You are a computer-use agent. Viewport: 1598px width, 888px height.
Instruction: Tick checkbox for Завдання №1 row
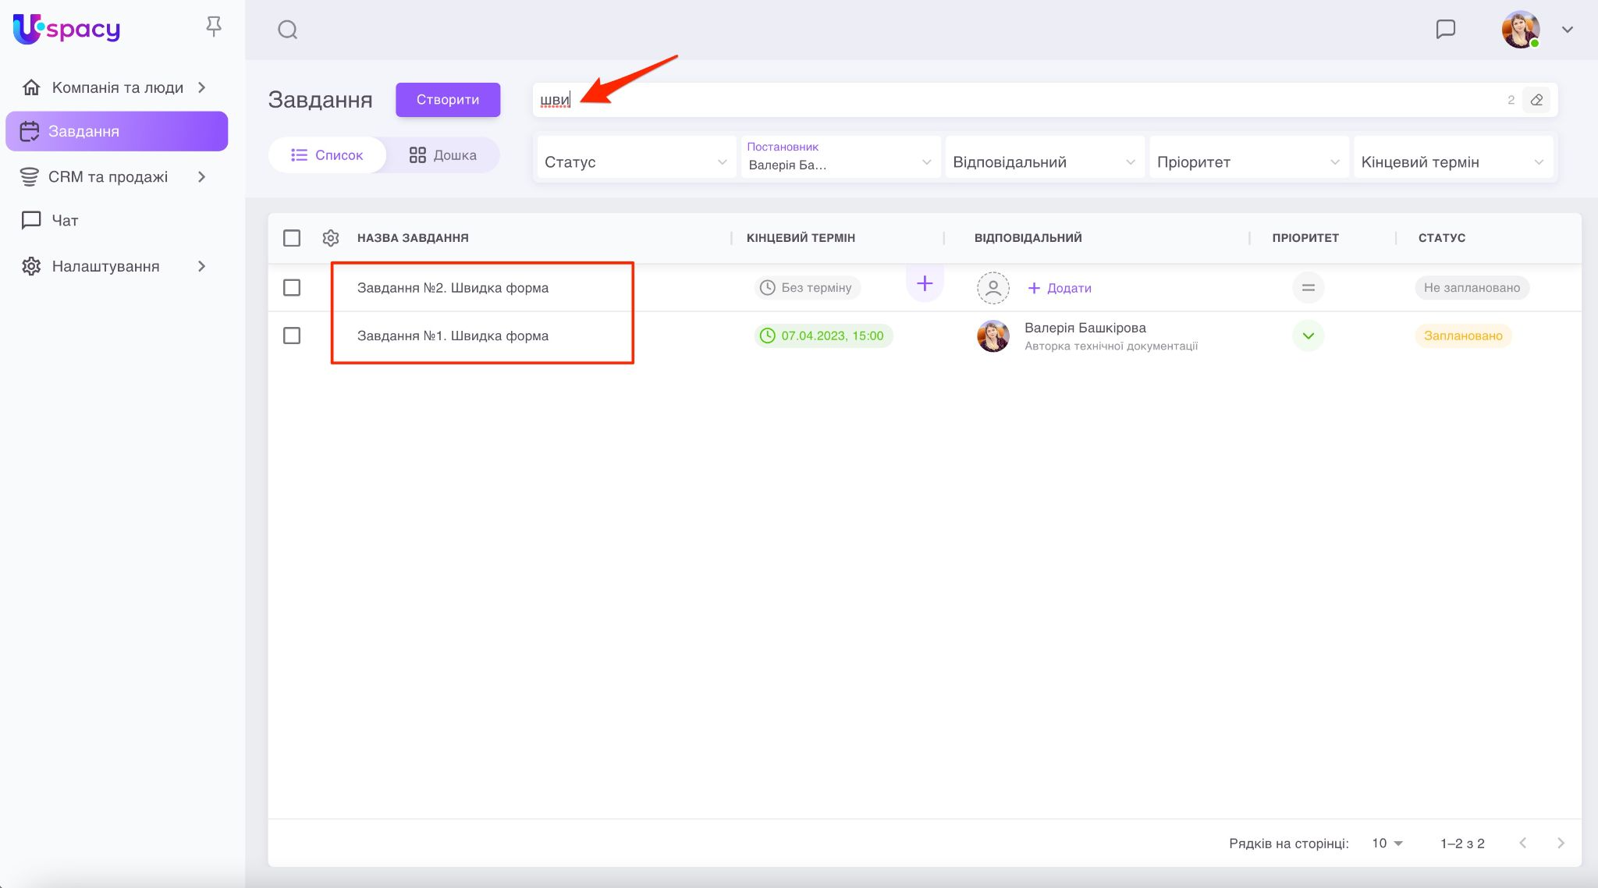[x=292, y=336]
